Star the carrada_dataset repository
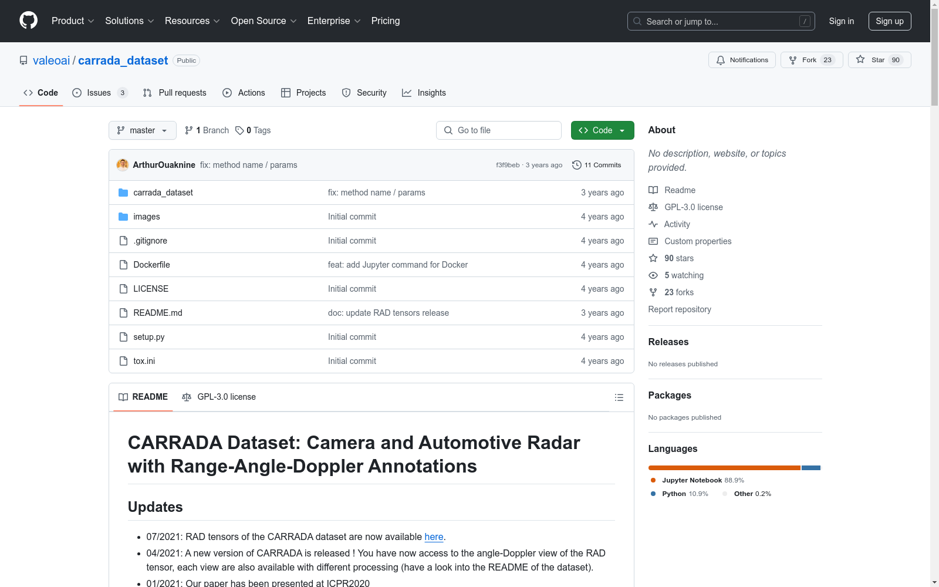 879,60
